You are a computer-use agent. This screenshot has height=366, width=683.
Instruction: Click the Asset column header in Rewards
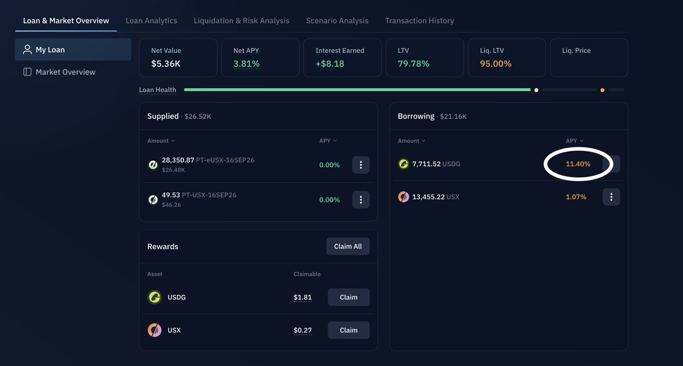(155, 274)
